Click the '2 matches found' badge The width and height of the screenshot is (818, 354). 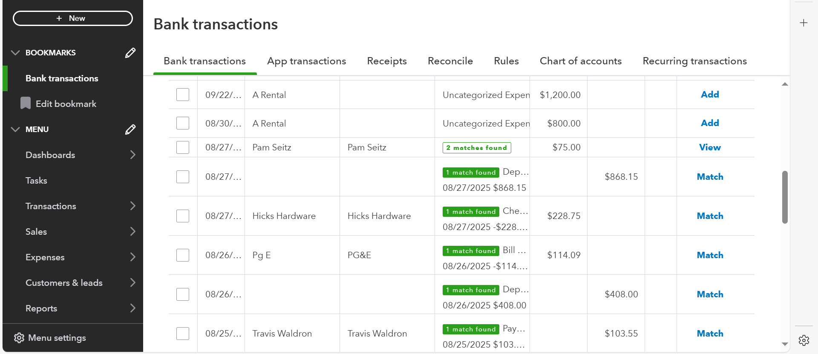476,148
